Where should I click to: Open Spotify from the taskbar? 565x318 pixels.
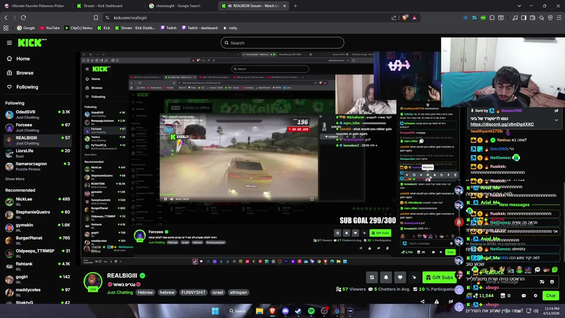[311, 311]
